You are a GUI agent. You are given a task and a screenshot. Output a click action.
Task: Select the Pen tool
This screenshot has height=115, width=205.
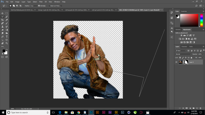2,37
